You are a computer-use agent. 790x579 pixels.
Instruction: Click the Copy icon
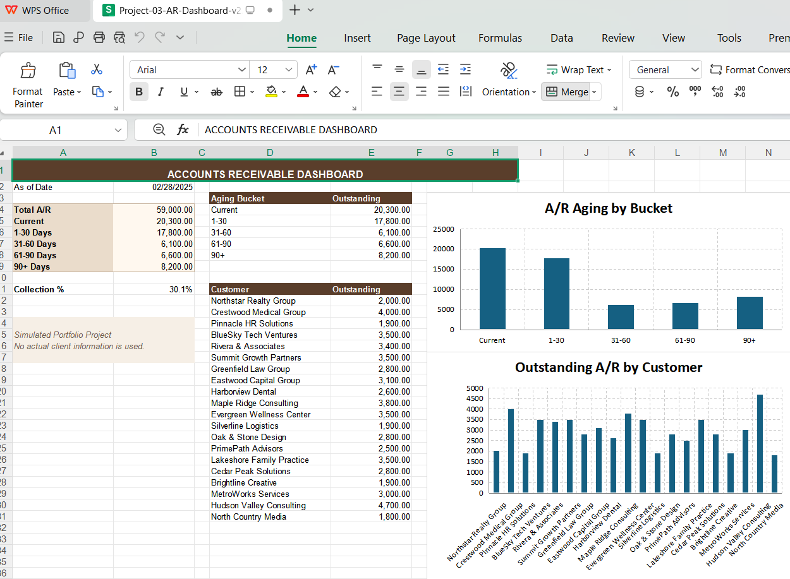point(97,92)
